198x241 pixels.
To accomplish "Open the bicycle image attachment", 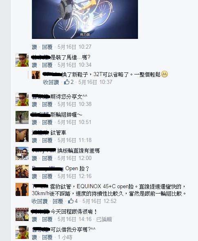I will pos(85,19).
